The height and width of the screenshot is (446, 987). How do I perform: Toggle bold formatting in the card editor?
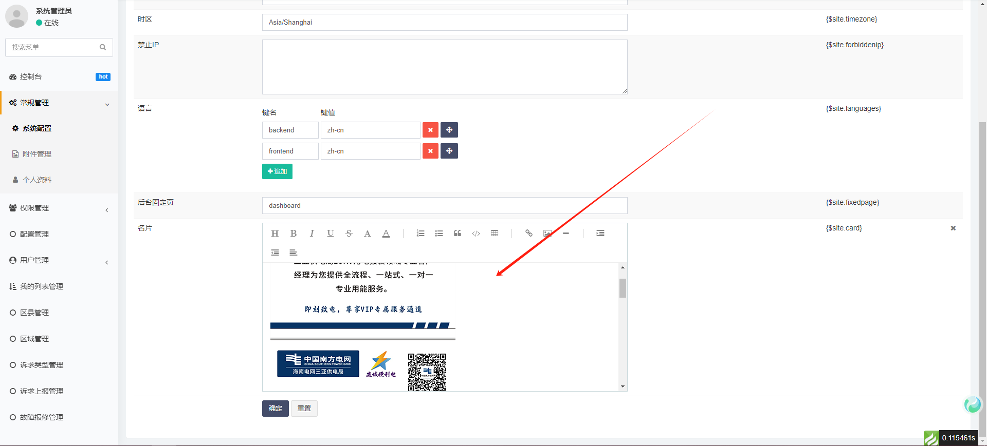point(294,234)
